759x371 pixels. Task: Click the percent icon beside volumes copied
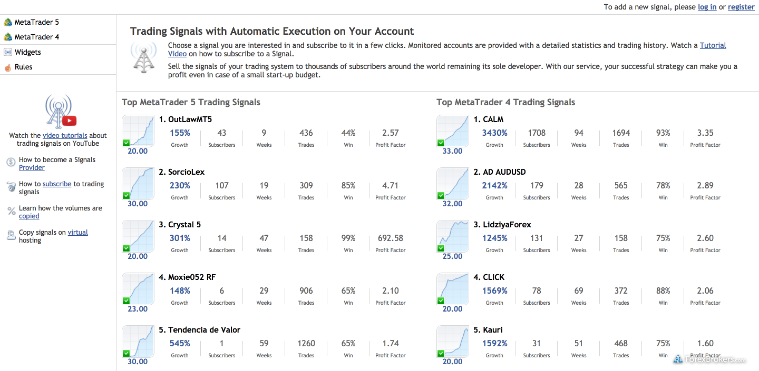click(x=11, y=211)
